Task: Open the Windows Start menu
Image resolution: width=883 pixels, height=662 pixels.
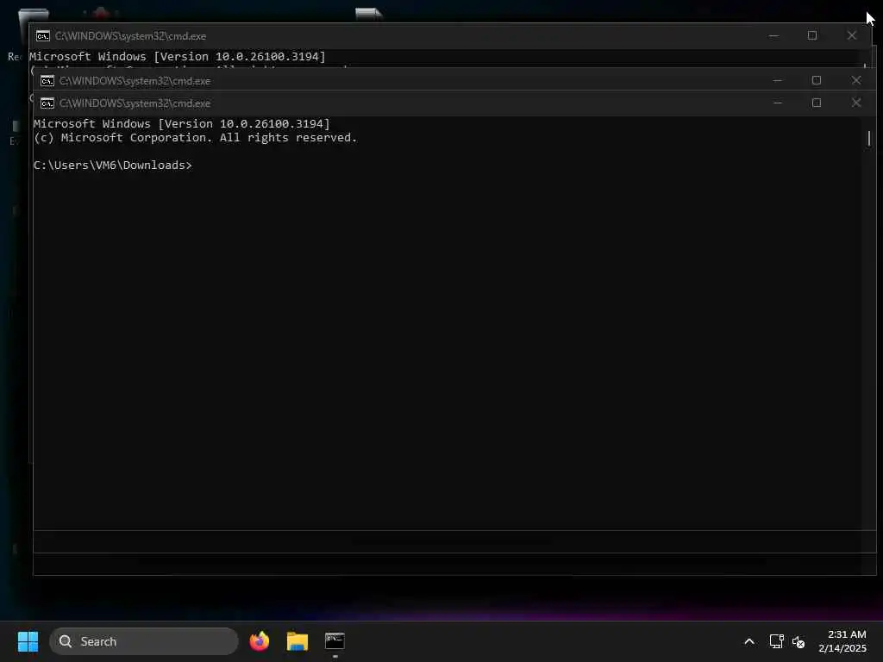Action: click(x=28, y=641)
